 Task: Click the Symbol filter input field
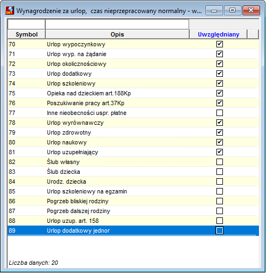click(26, 25)
